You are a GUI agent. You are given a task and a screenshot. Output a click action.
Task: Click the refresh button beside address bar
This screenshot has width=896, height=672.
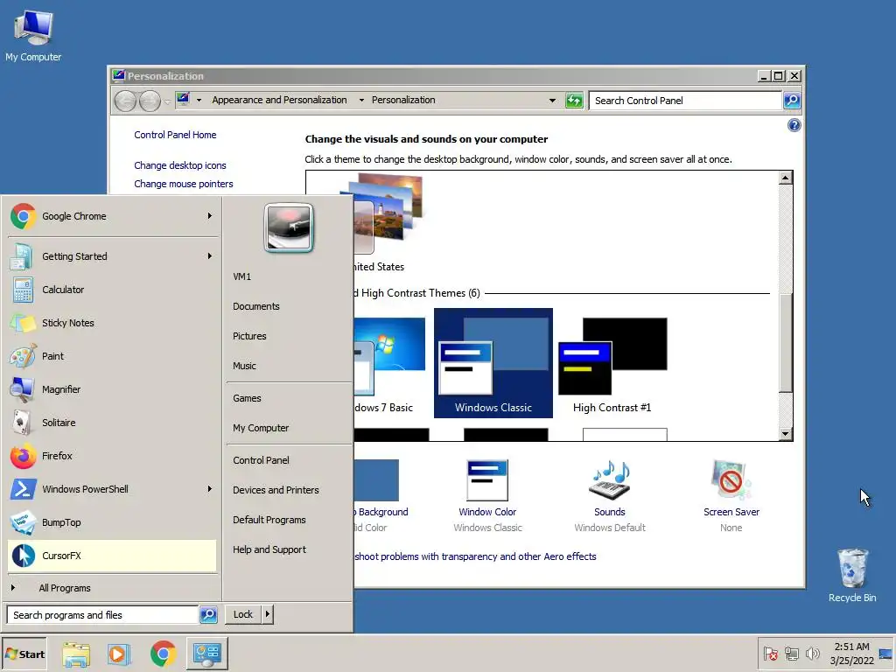[574, 101]
